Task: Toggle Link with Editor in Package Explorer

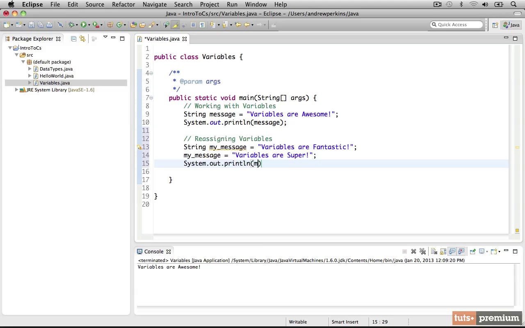Action: tap(82, 39)
